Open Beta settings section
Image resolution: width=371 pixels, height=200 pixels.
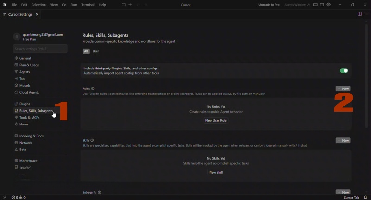(23, 150)
